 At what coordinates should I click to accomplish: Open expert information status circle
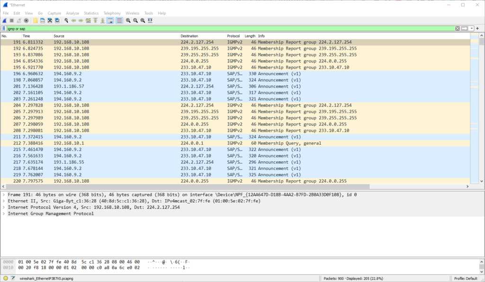6,278
